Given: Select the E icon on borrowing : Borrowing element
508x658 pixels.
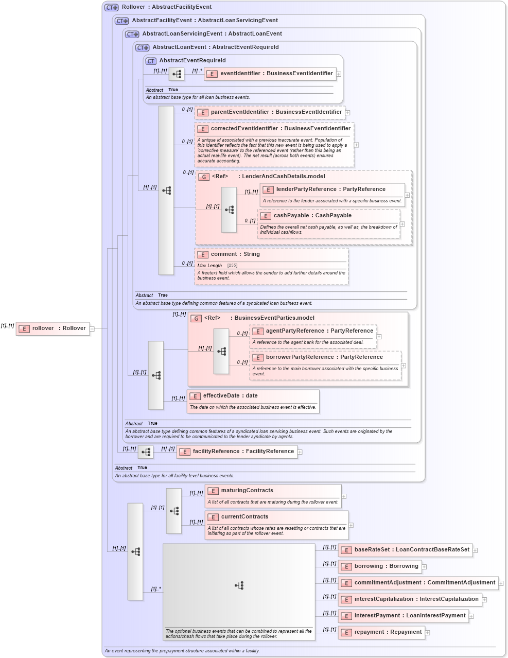Looking at the screenshot, I should tap(346, 566).
